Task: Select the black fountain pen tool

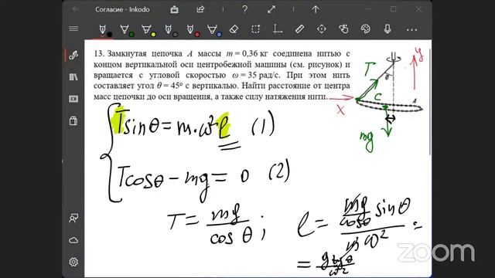Action: coord(103,29)
